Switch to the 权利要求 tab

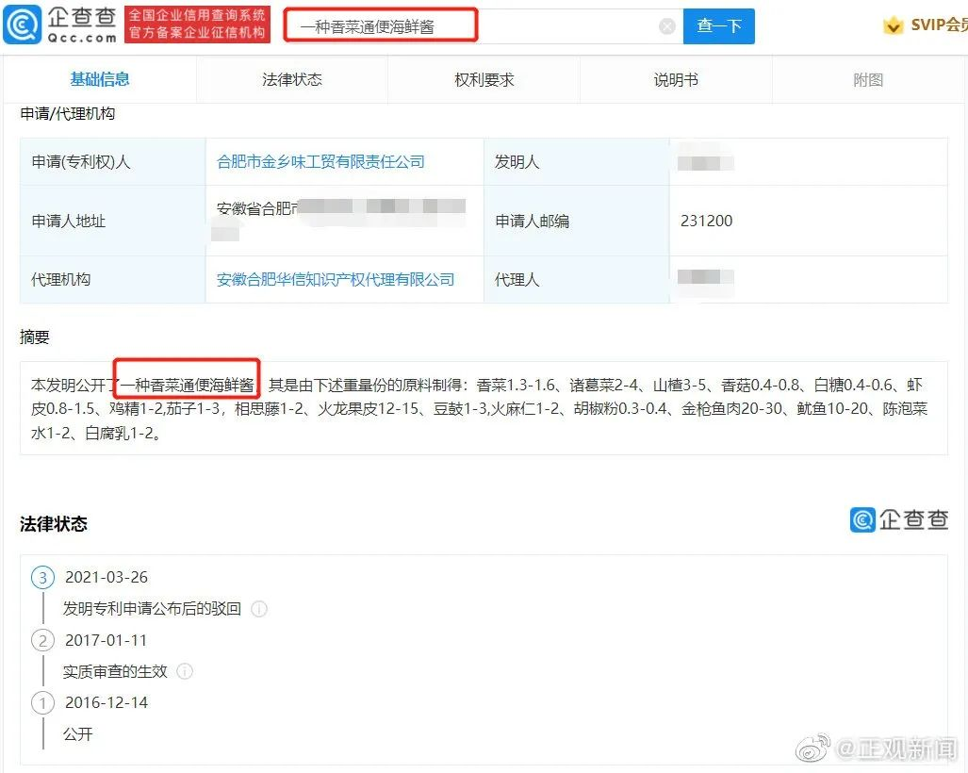(x=484, y=79)
